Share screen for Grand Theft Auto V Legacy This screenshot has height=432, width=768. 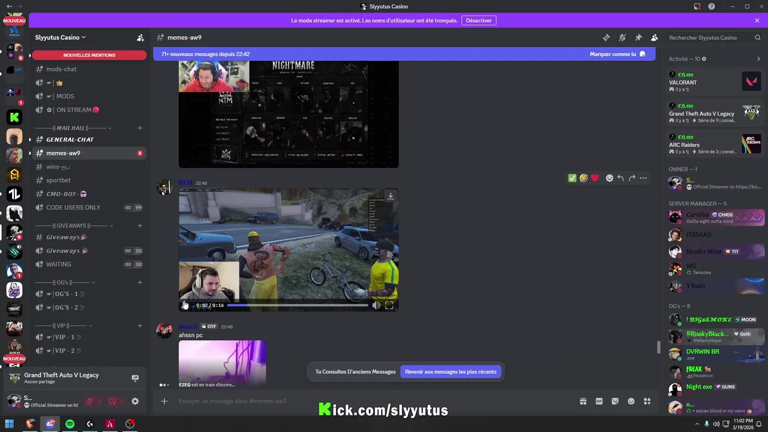point(135,379)
